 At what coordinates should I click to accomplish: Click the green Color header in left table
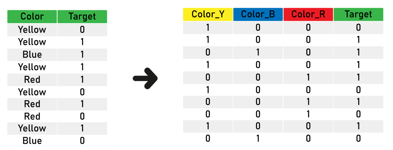pos(32,17)
